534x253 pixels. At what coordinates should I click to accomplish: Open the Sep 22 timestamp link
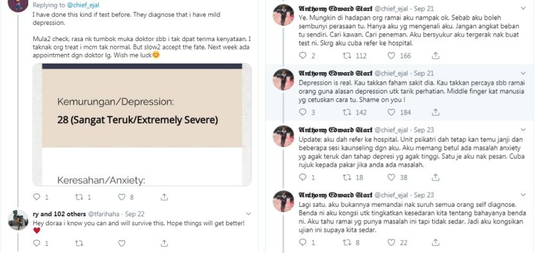pyautogui.click(x=134, y=214)
